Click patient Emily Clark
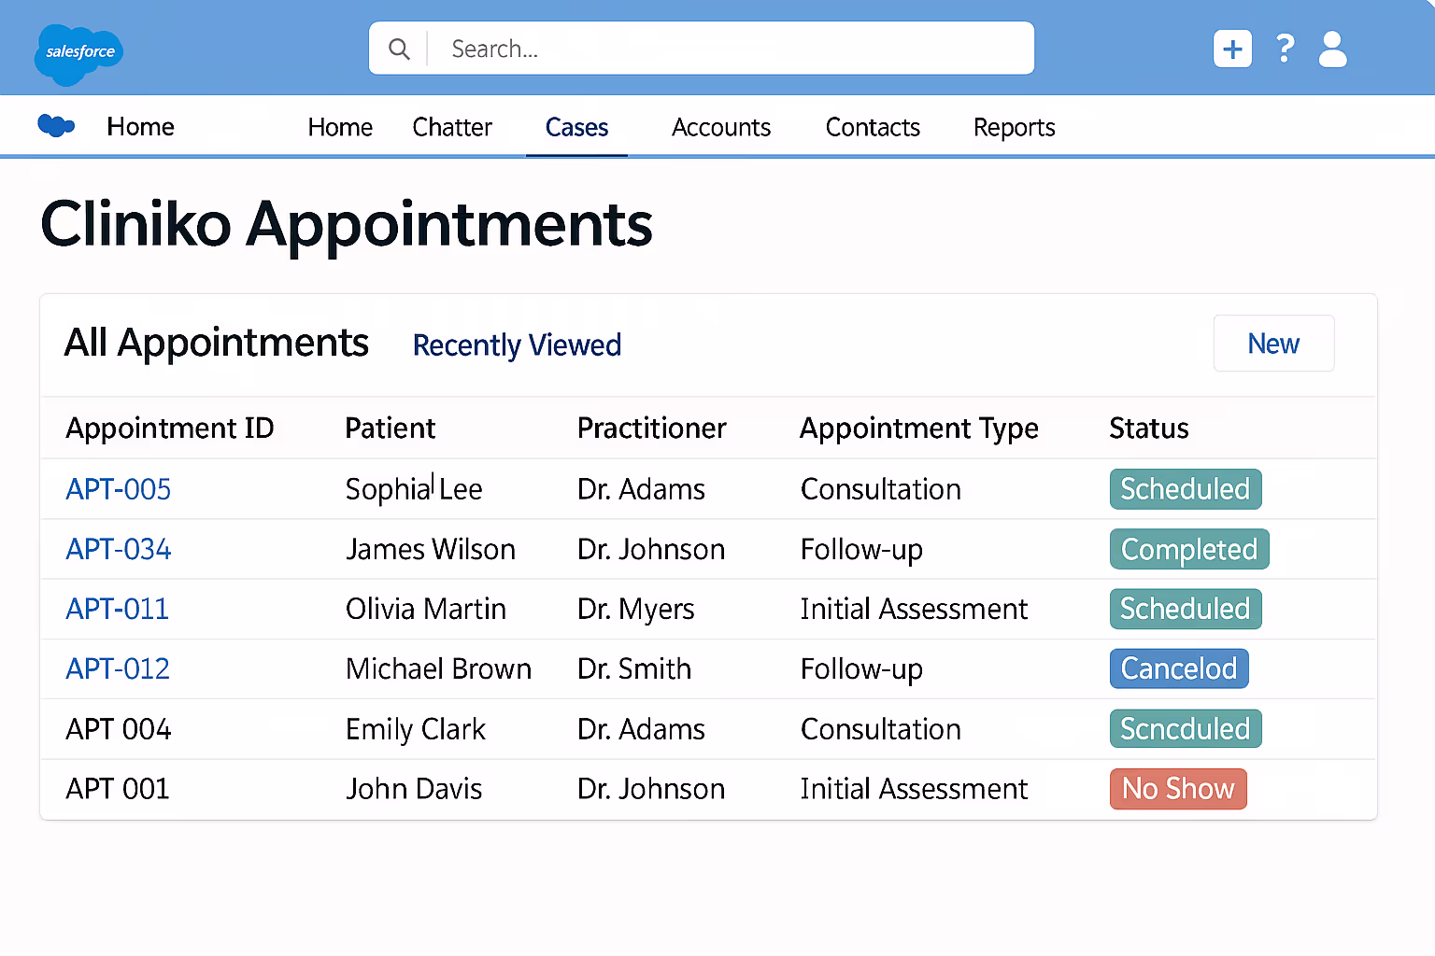This screenshot has height=956, width=1435. pyautogui.click(x=416, y=729)
